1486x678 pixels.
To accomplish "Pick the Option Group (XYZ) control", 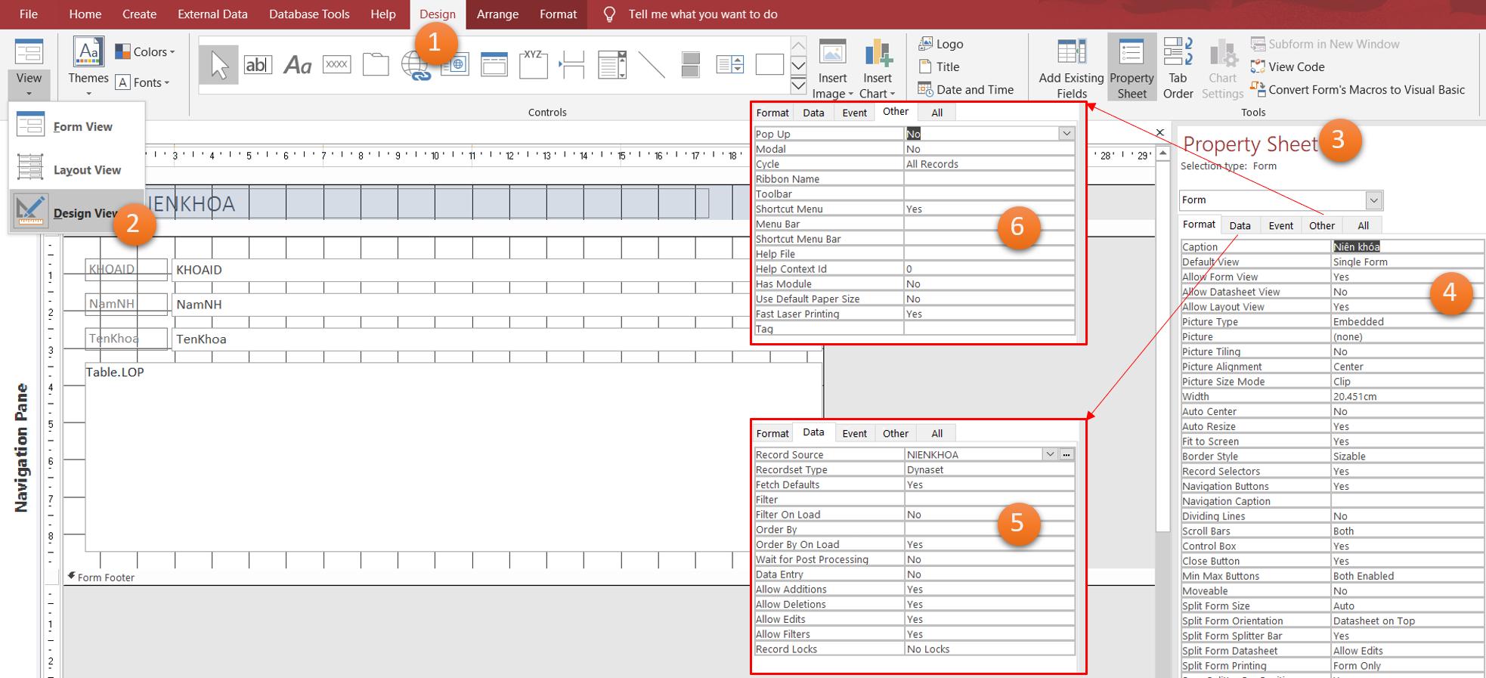I will (x=533, y=65).
